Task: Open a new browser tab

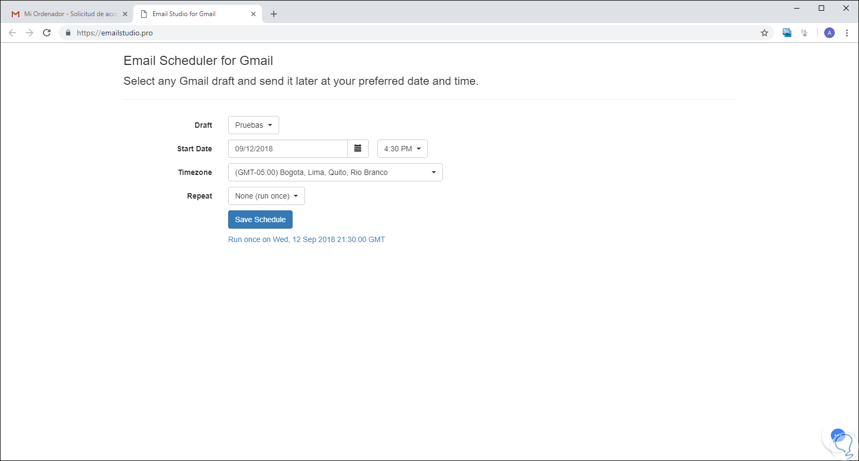Action: (274, 14)
